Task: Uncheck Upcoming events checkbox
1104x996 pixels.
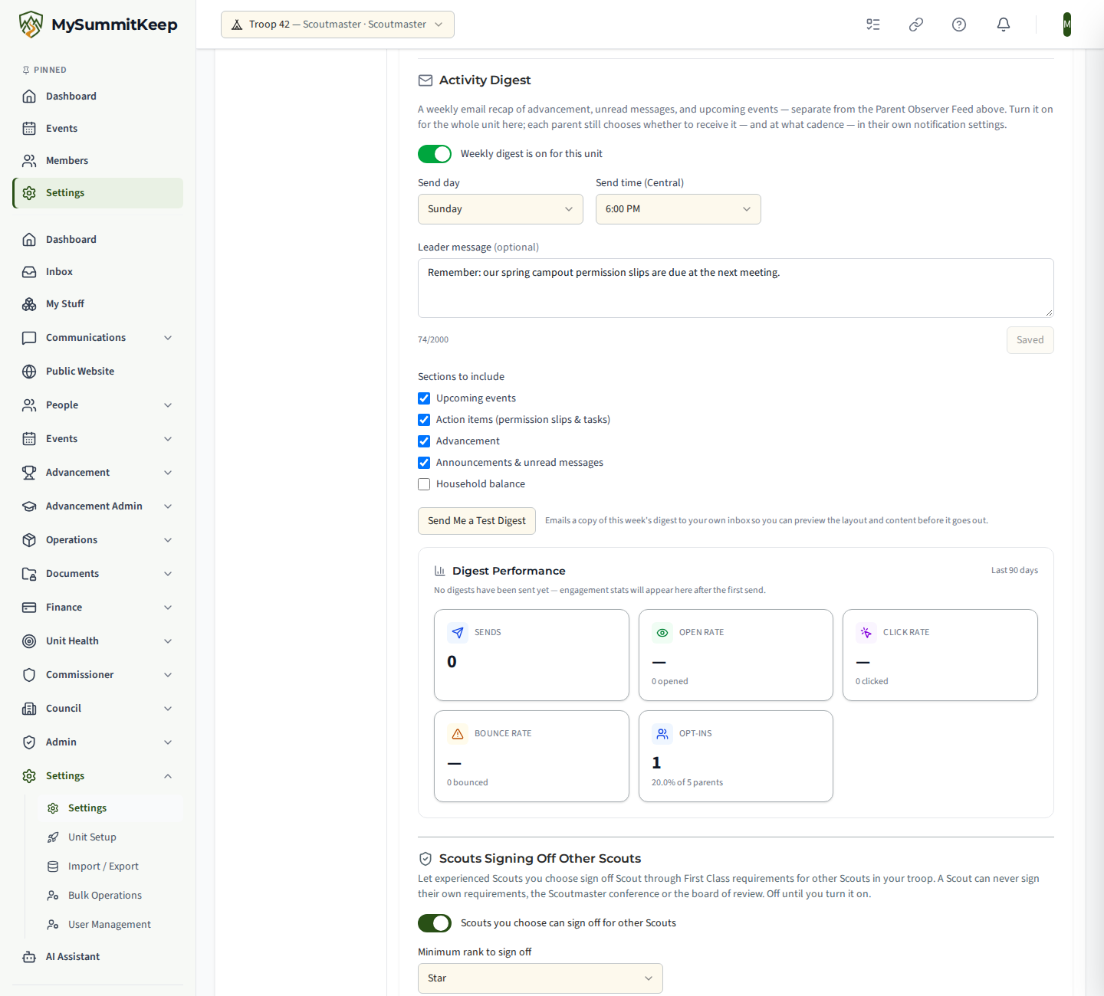Action: pos(424,398)
